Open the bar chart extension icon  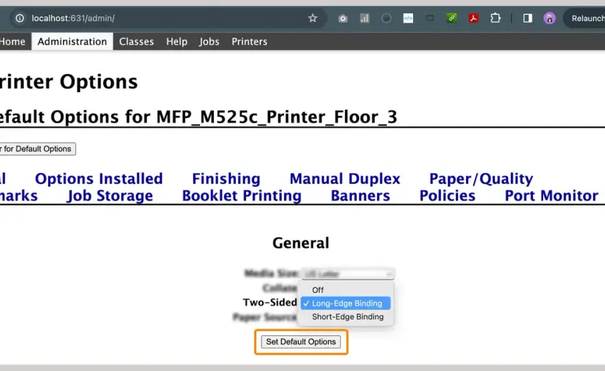[364, 18]
